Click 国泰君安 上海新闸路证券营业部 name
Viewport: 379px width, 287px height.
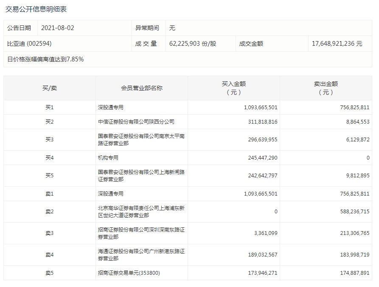[x=141, y=176]
